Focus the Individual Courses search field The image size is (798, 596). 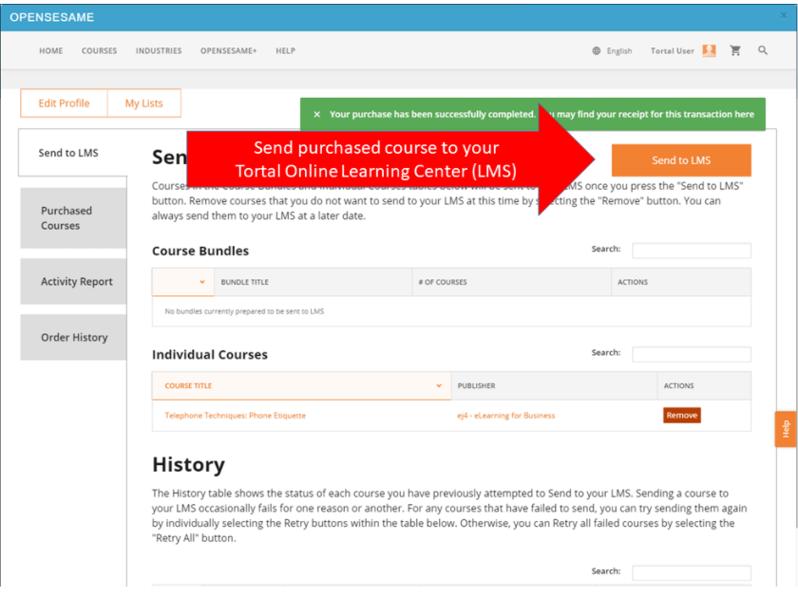tap(692, 354)
